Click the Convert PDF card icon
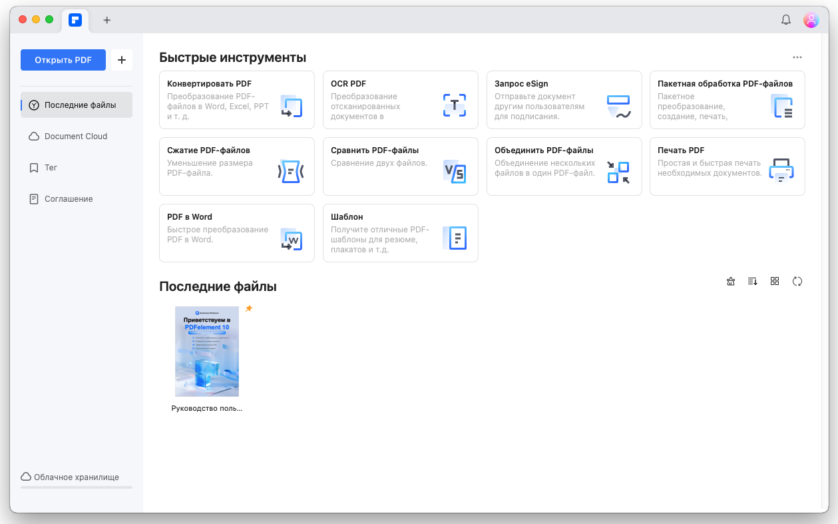 (291, 107)
